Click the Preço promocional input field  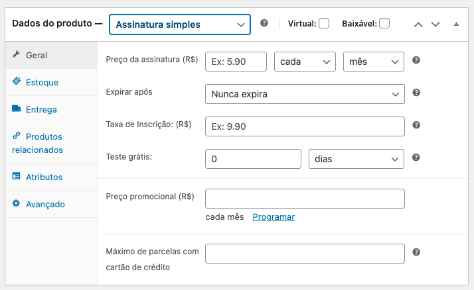point(305,199)
